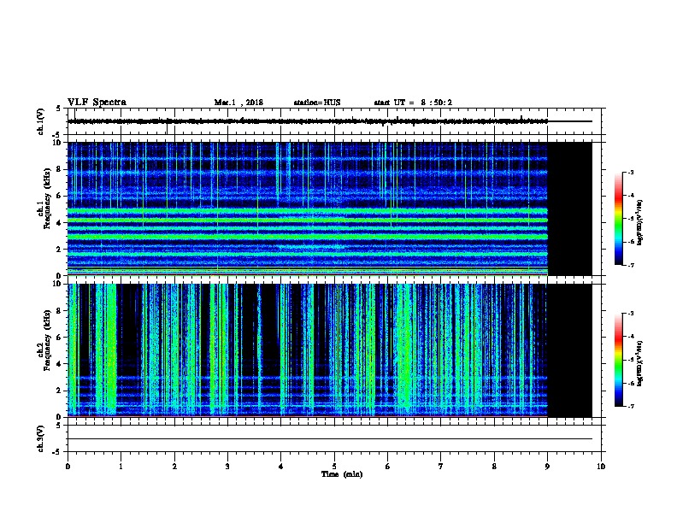The width and height of the screenshot is (677, 523).
Task: Click the flat ch.3 voltage trace line
Action: coord(330,439)
